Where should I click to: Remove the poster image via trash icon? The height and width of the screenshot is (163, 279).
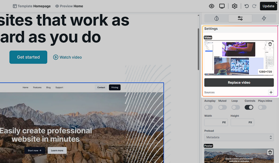(x=270, y=152)
